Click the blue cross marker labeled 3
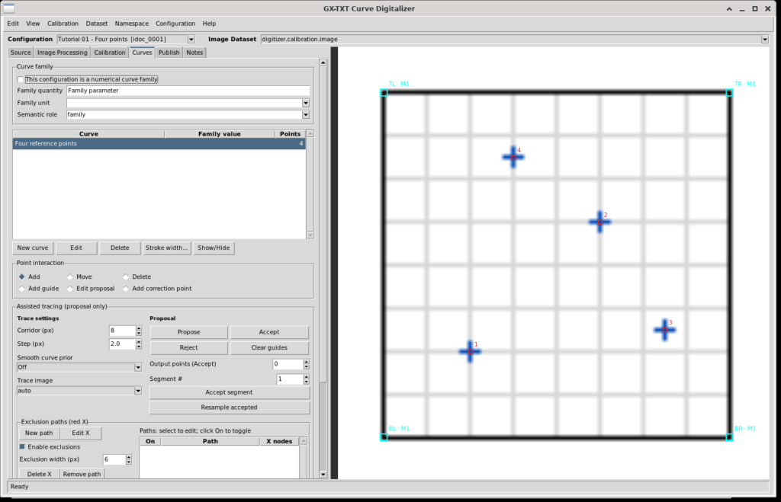The image size is (781, 502). click(664, 330)
